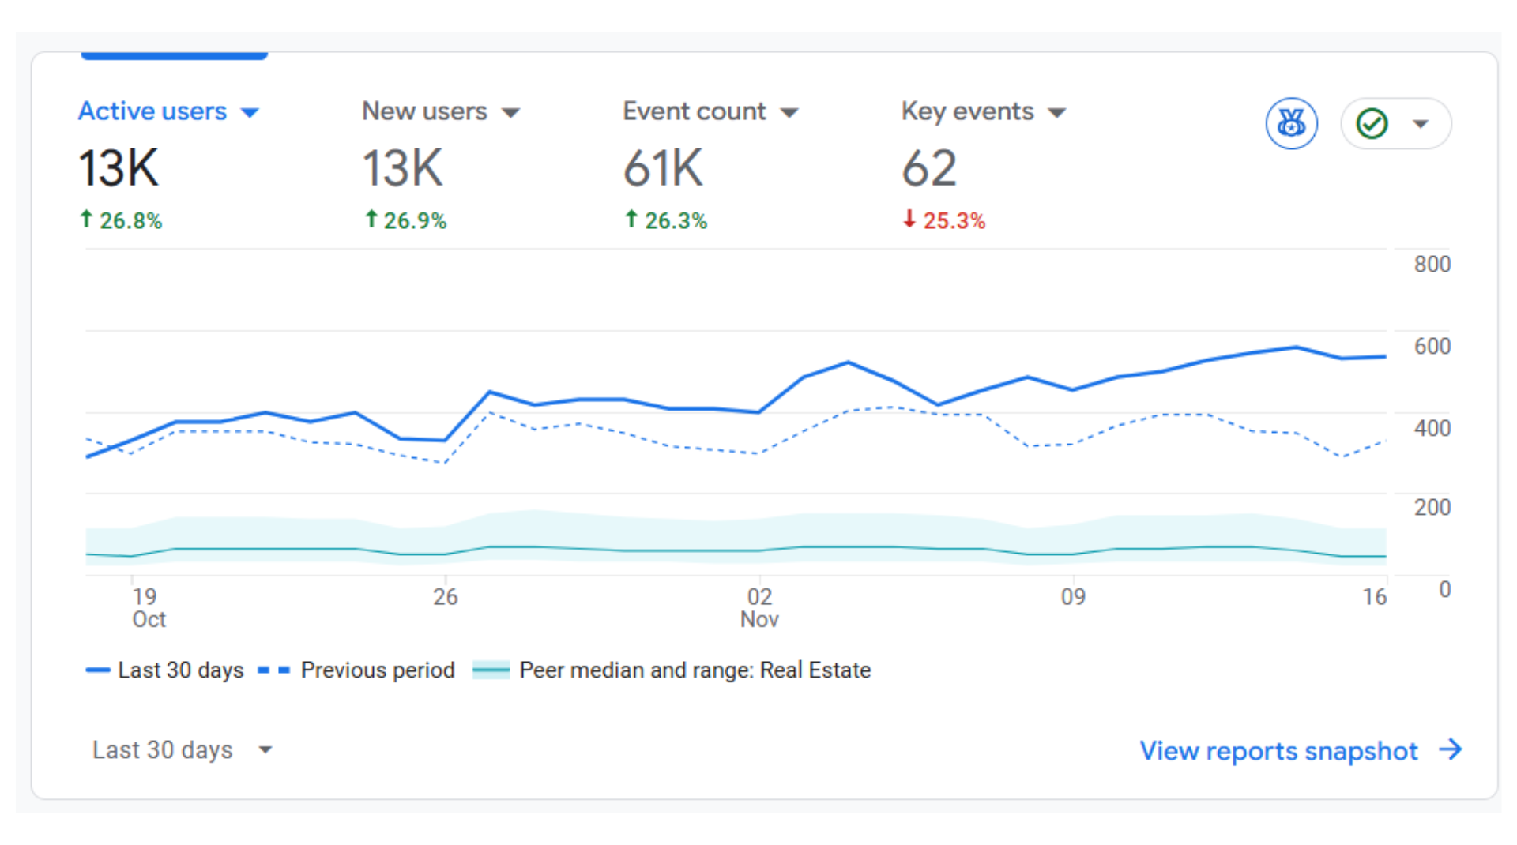The image size is (1517, 845).
Task: Click the arrow icon after View reports snapshot
Action: 1451,750
